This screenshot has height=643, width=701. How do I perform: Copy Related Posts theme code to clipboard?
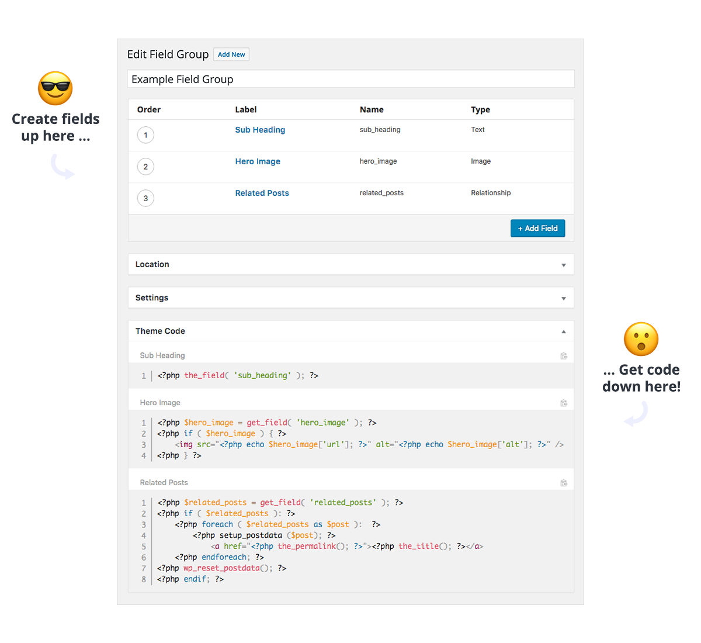[x=564, y=483]
